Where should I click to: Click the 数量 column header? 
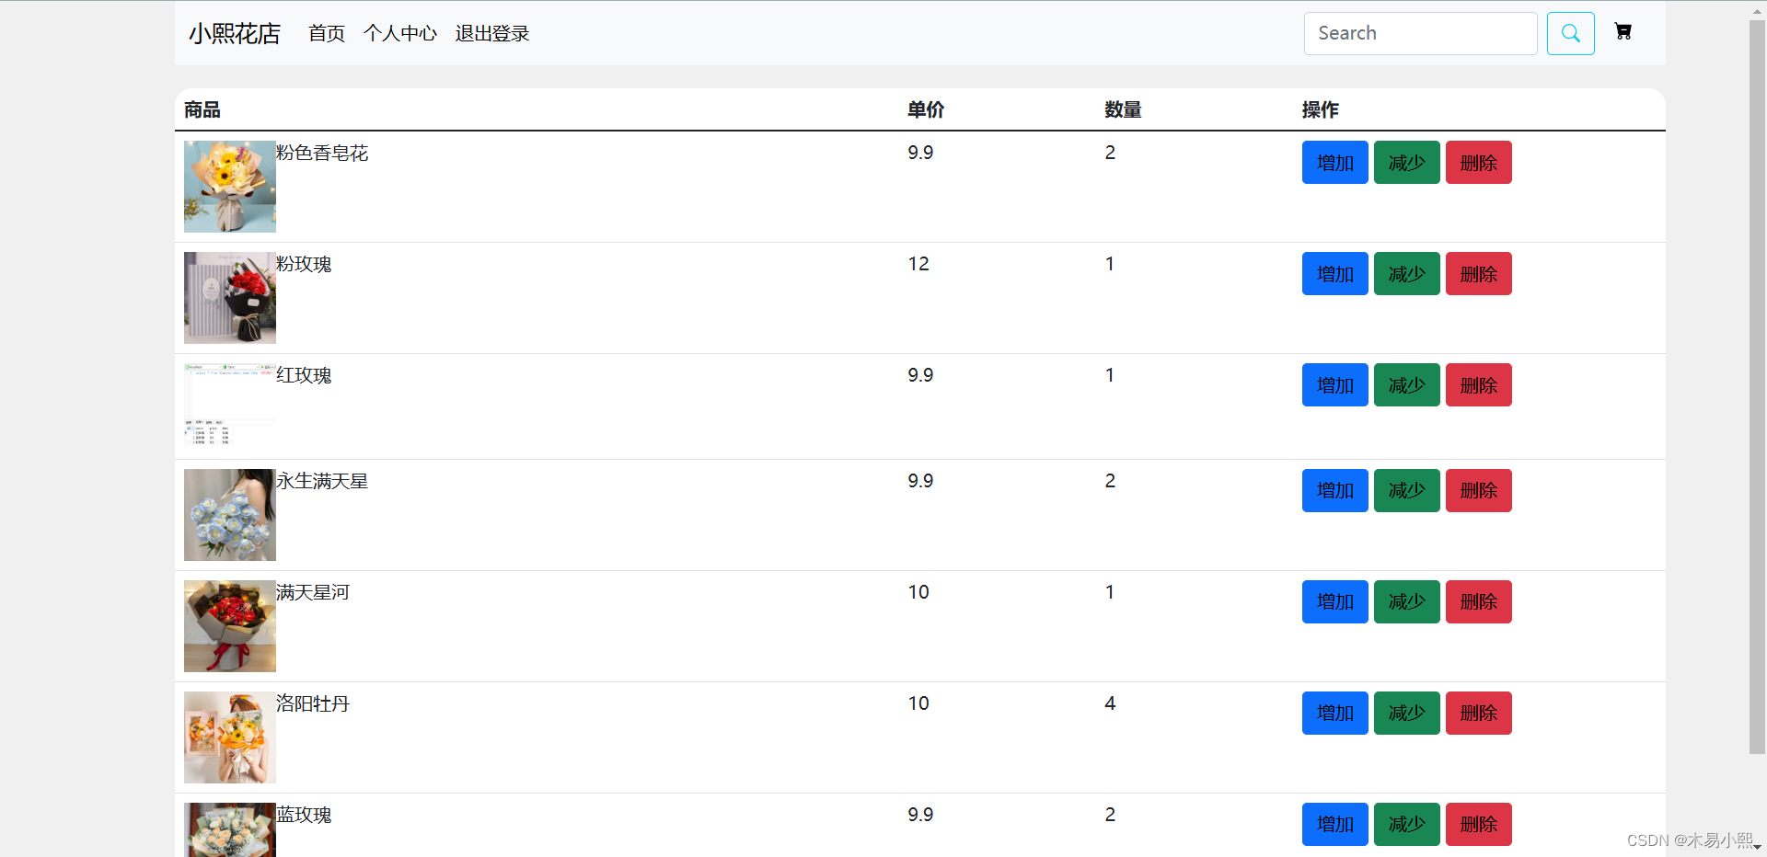(x=1123, y=109)
